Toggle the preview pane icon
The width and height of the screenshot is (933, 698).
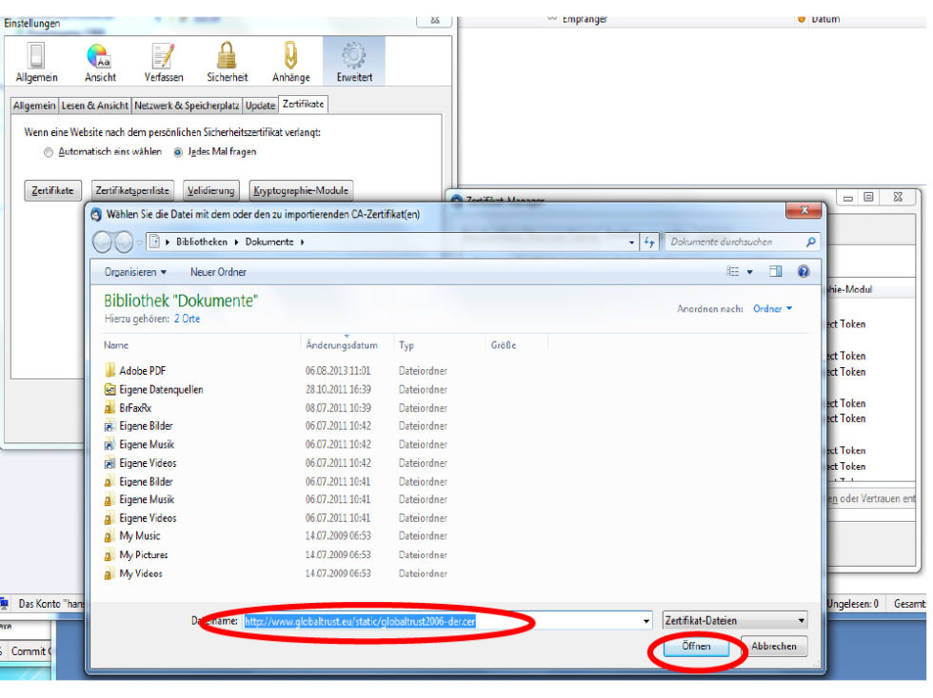pyautogui.click(x=775, y=272)
